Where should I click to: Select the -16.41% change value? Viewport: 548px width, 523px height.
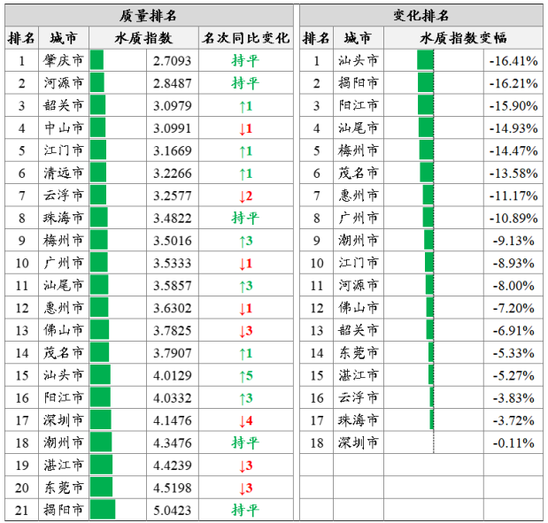(x=514, y=61)
